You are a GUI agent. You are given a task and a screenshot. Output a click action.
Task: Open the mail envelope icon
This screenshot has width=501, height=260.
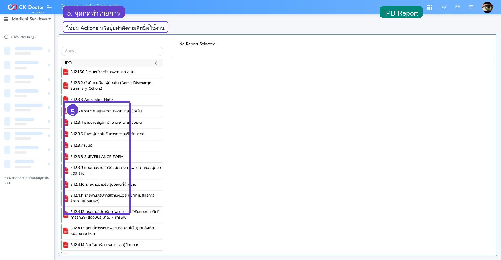[x=457, y=7]
